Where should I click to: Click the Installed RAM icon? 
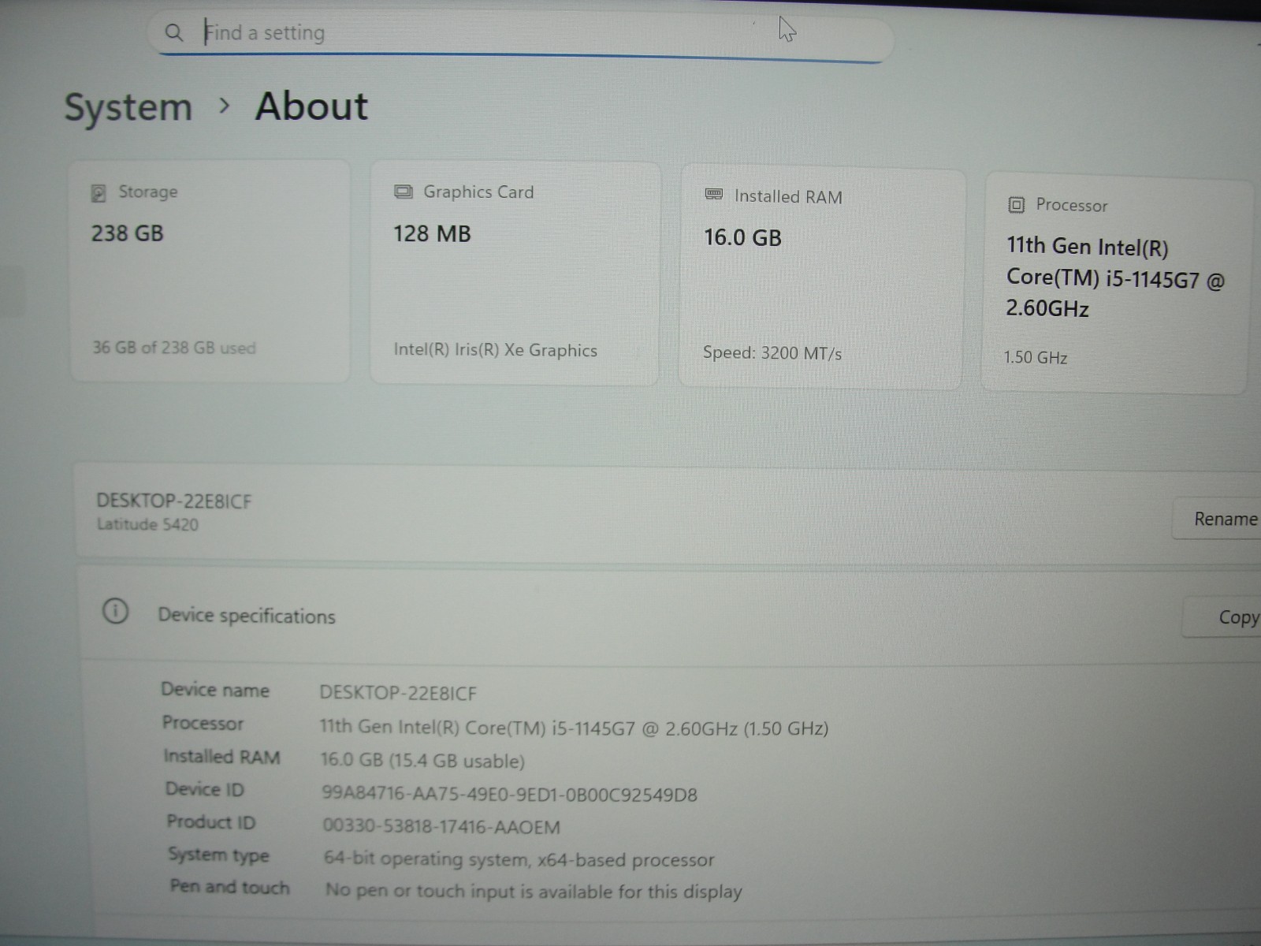[x=714, y=195]
